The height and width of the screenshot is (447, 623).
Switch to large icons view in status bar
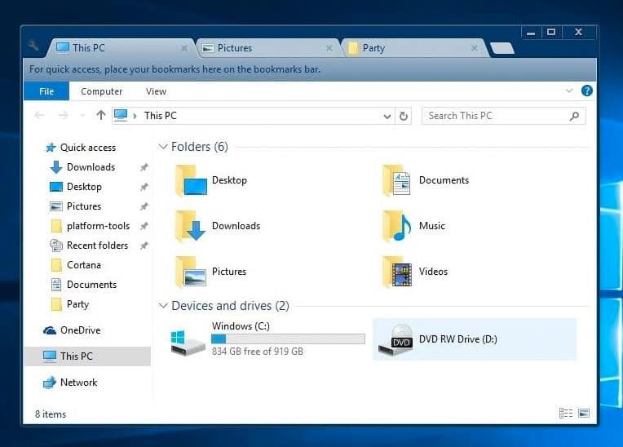click(x=584, y=414)
